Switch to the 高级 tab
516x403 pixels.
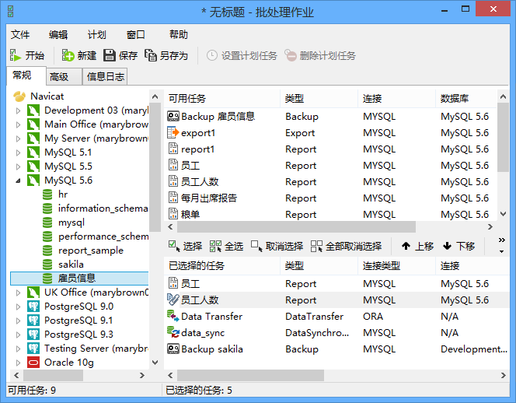click(64, 77)
